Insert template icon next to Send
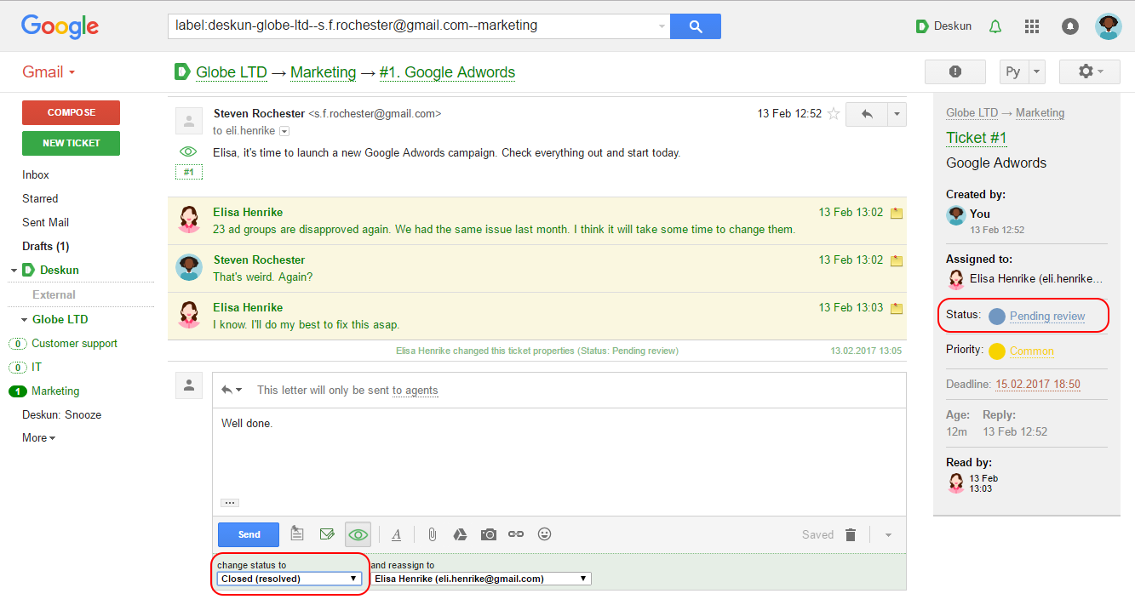This screenshot has width=1135, height=605. point(297,534)
